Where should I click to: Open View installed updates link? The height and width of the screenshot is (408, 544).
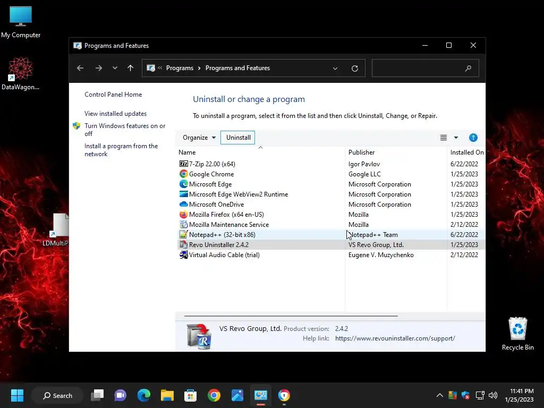click(115, 114)
